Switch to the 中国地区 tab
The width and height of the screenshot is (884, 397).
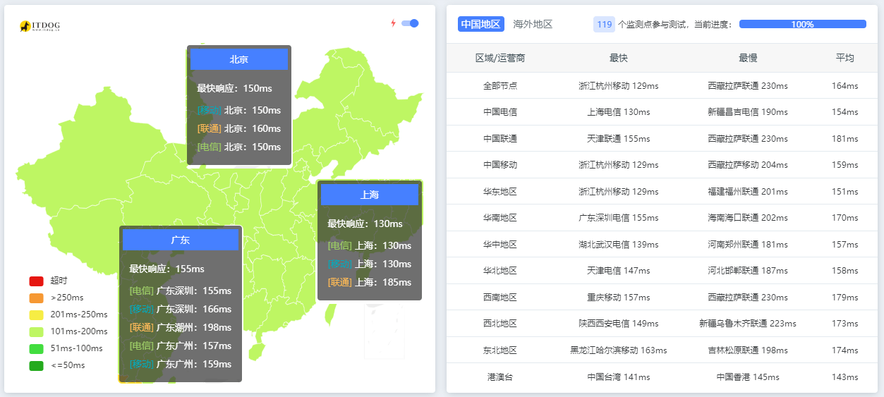[480, 24]
